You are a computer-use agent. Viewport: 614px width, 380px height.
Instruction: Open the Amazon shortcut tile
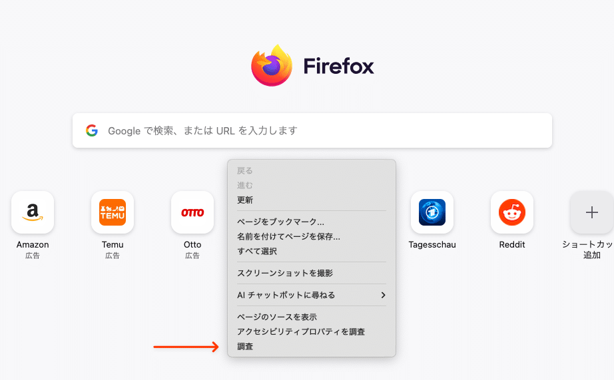[33, 212]
